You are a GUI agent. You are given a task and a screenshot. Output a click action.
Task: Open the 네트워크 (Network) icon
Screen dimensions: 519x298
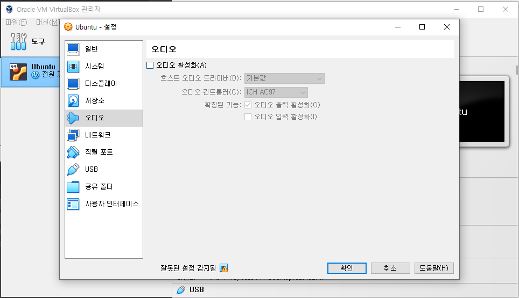coord(73,135)
